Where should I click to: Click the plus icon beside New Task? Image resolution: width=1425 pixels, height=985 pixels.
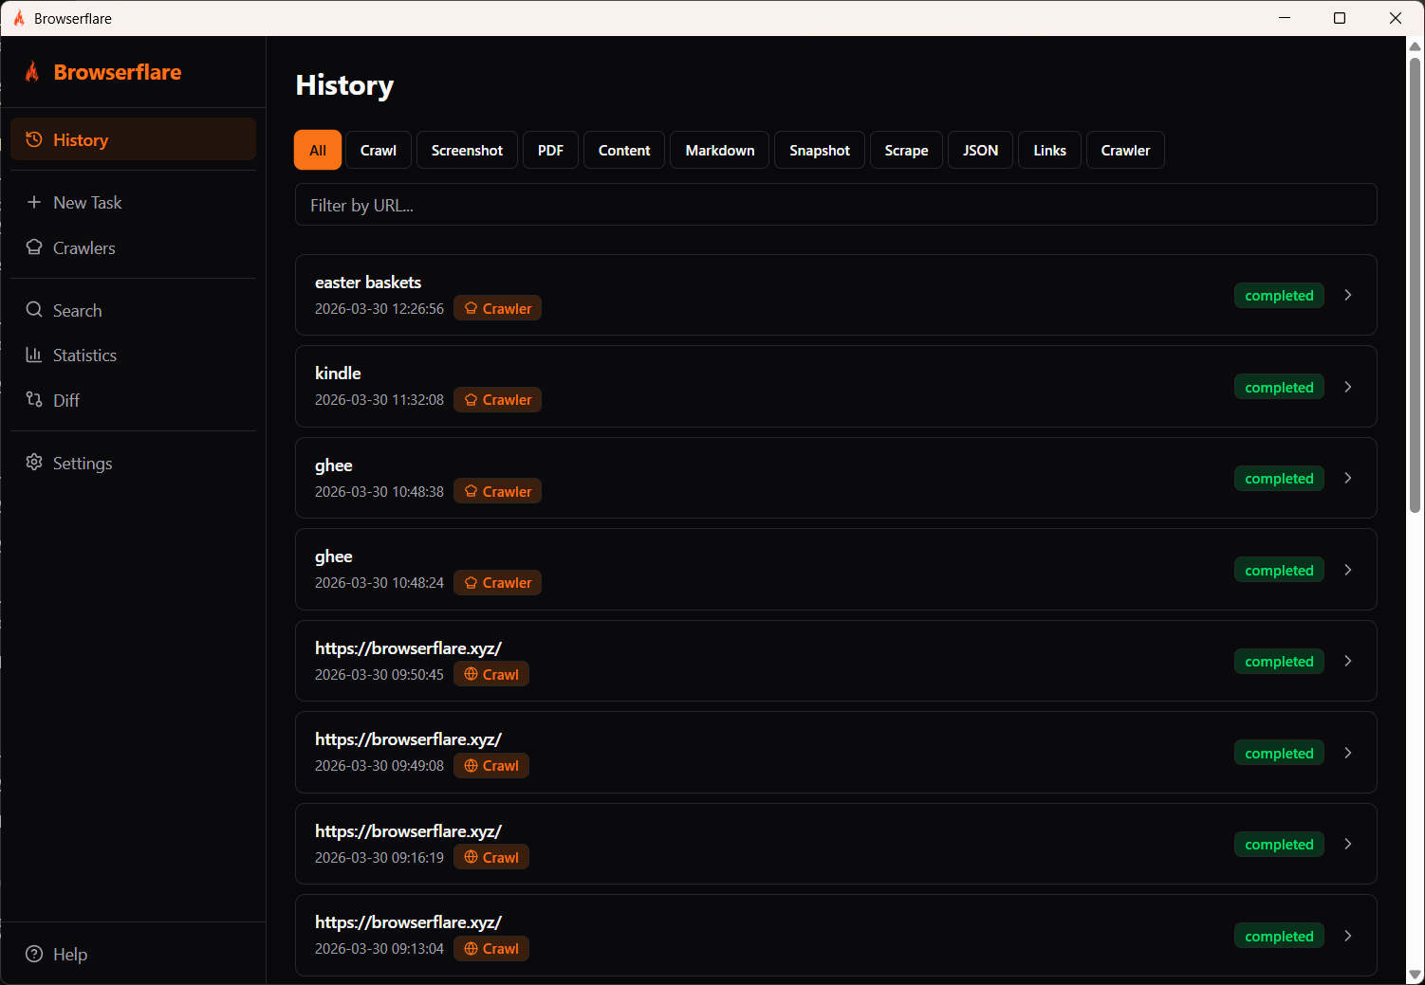pos(34,202)
